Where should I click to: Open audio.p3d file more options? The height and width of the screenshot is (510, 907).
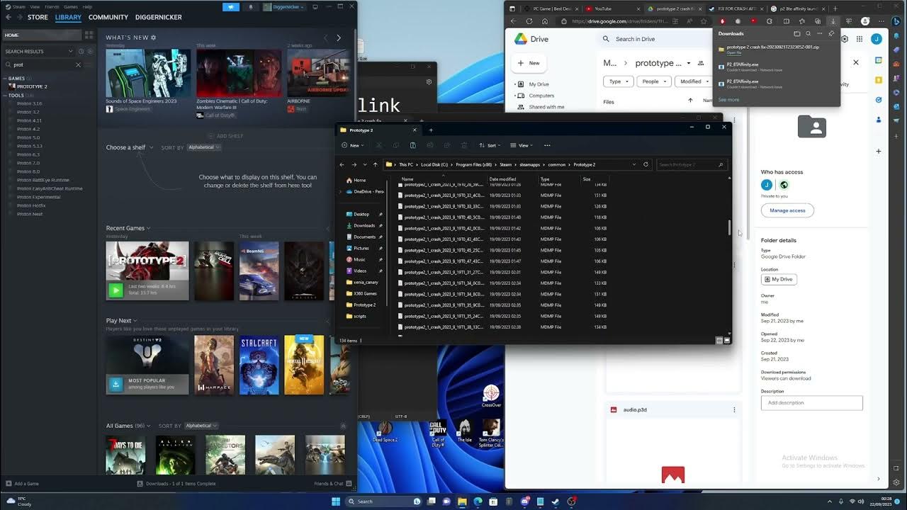click(734, 409)
